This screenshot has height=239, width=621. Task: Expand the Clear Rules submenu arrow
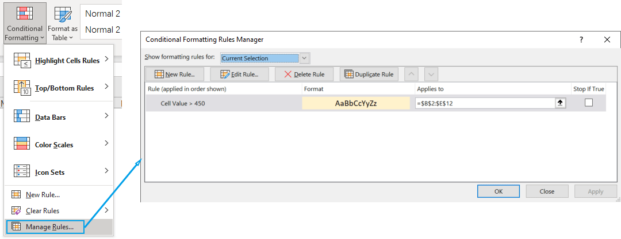[x=107, y=210]
